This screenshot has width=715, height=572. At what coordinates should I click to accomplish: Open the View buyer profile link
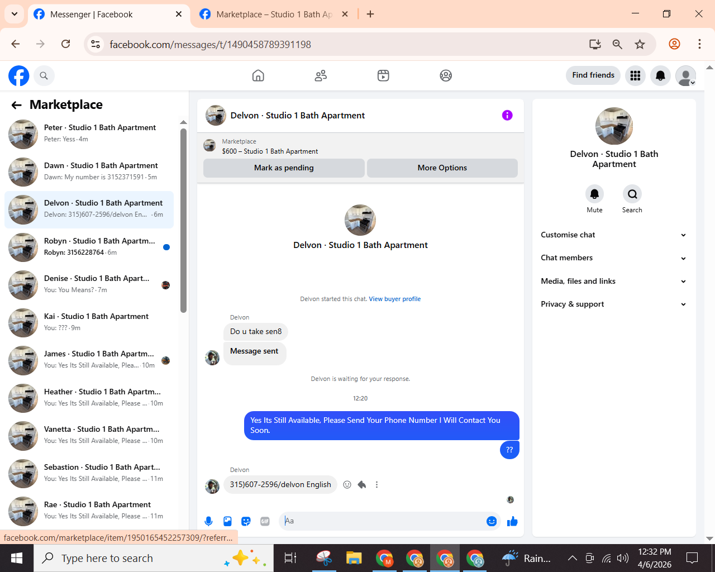point(395,299)
